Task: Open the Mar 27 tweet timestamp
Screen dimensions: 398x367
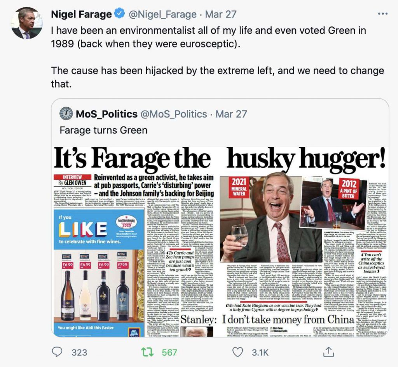Action: tap(221, 14)
